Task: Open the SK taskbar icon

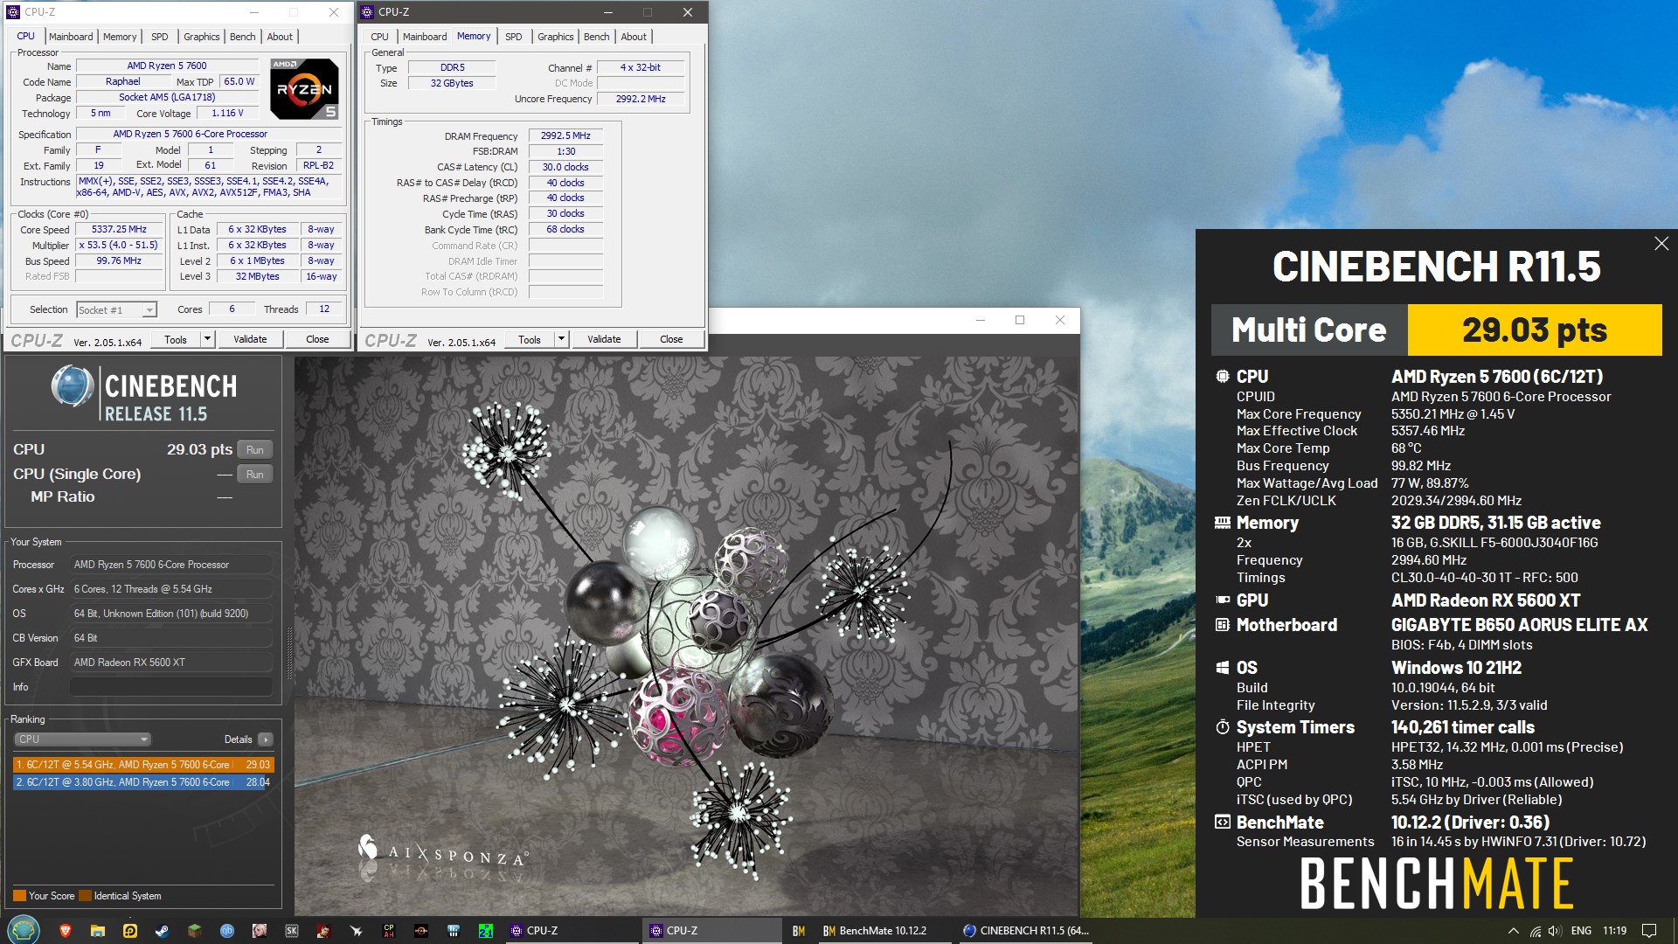Action: click(292, 931)
